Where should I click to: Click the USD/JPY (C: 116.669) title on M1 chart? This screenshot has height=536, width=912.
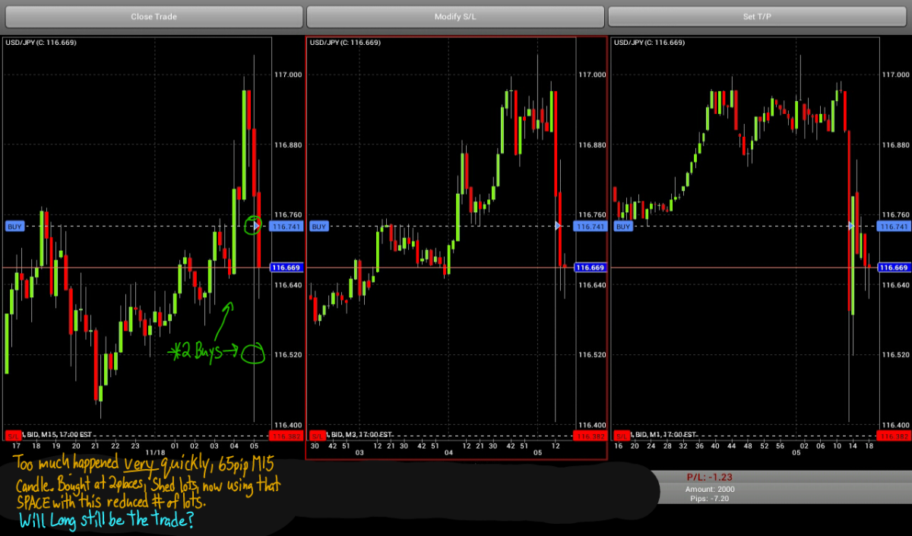click(649, 43)
